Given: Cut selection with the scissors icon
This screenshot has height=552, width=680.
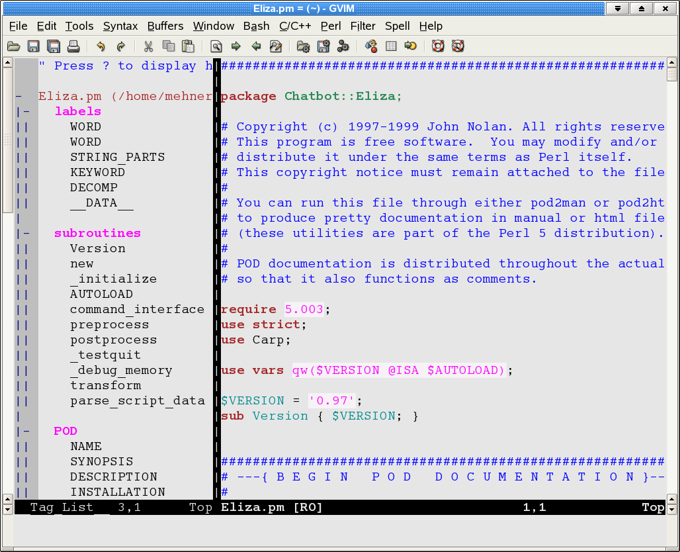Looking at the screenshot, I should [x=147, y=46].
